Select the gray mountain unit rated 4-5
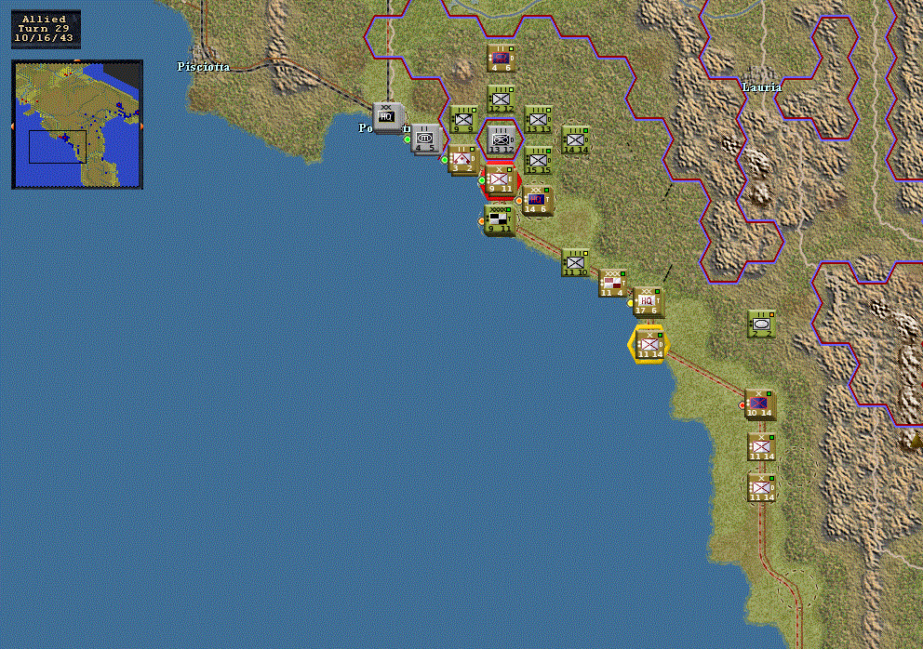This screenshot has height=649, width=923. [x=425, y=139]
